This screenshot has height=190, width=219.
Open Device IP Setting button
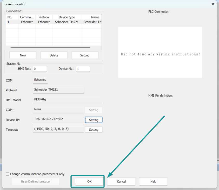94,120
